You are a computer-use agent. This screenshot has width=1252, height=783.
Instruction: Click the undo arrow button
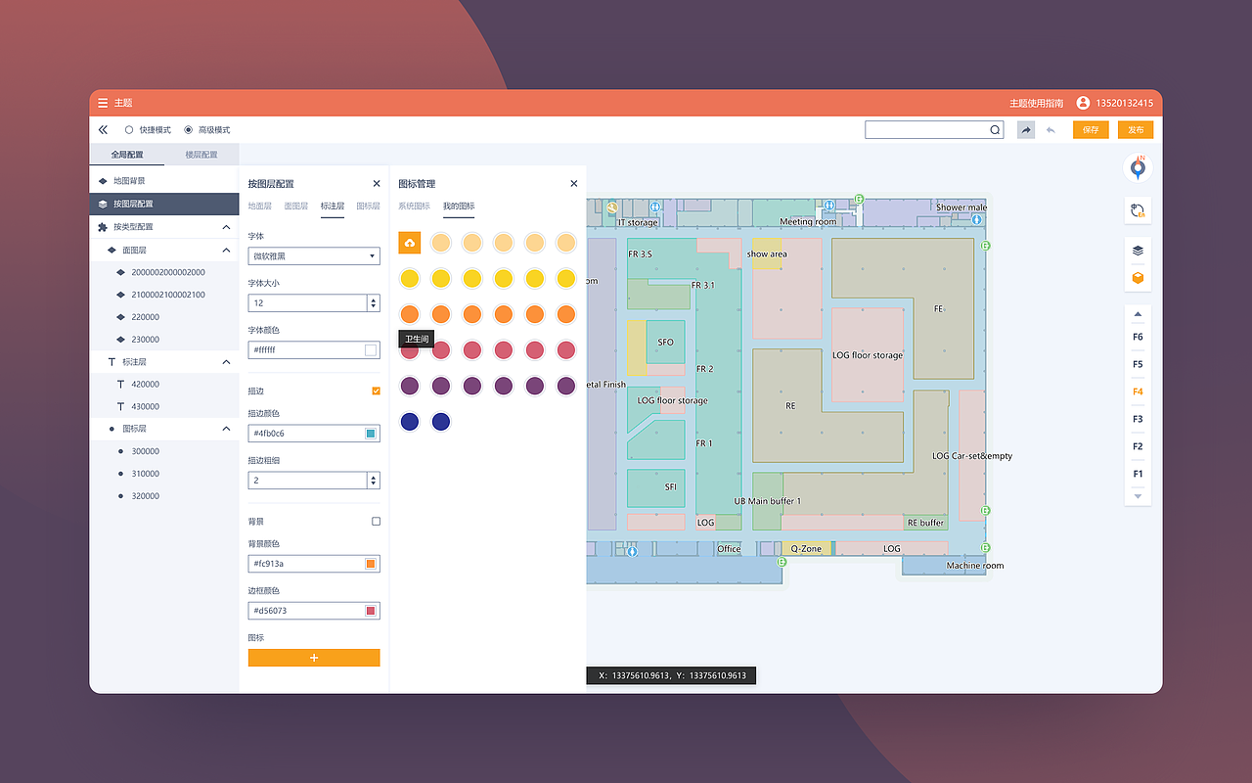click(x=1051, y=129)
